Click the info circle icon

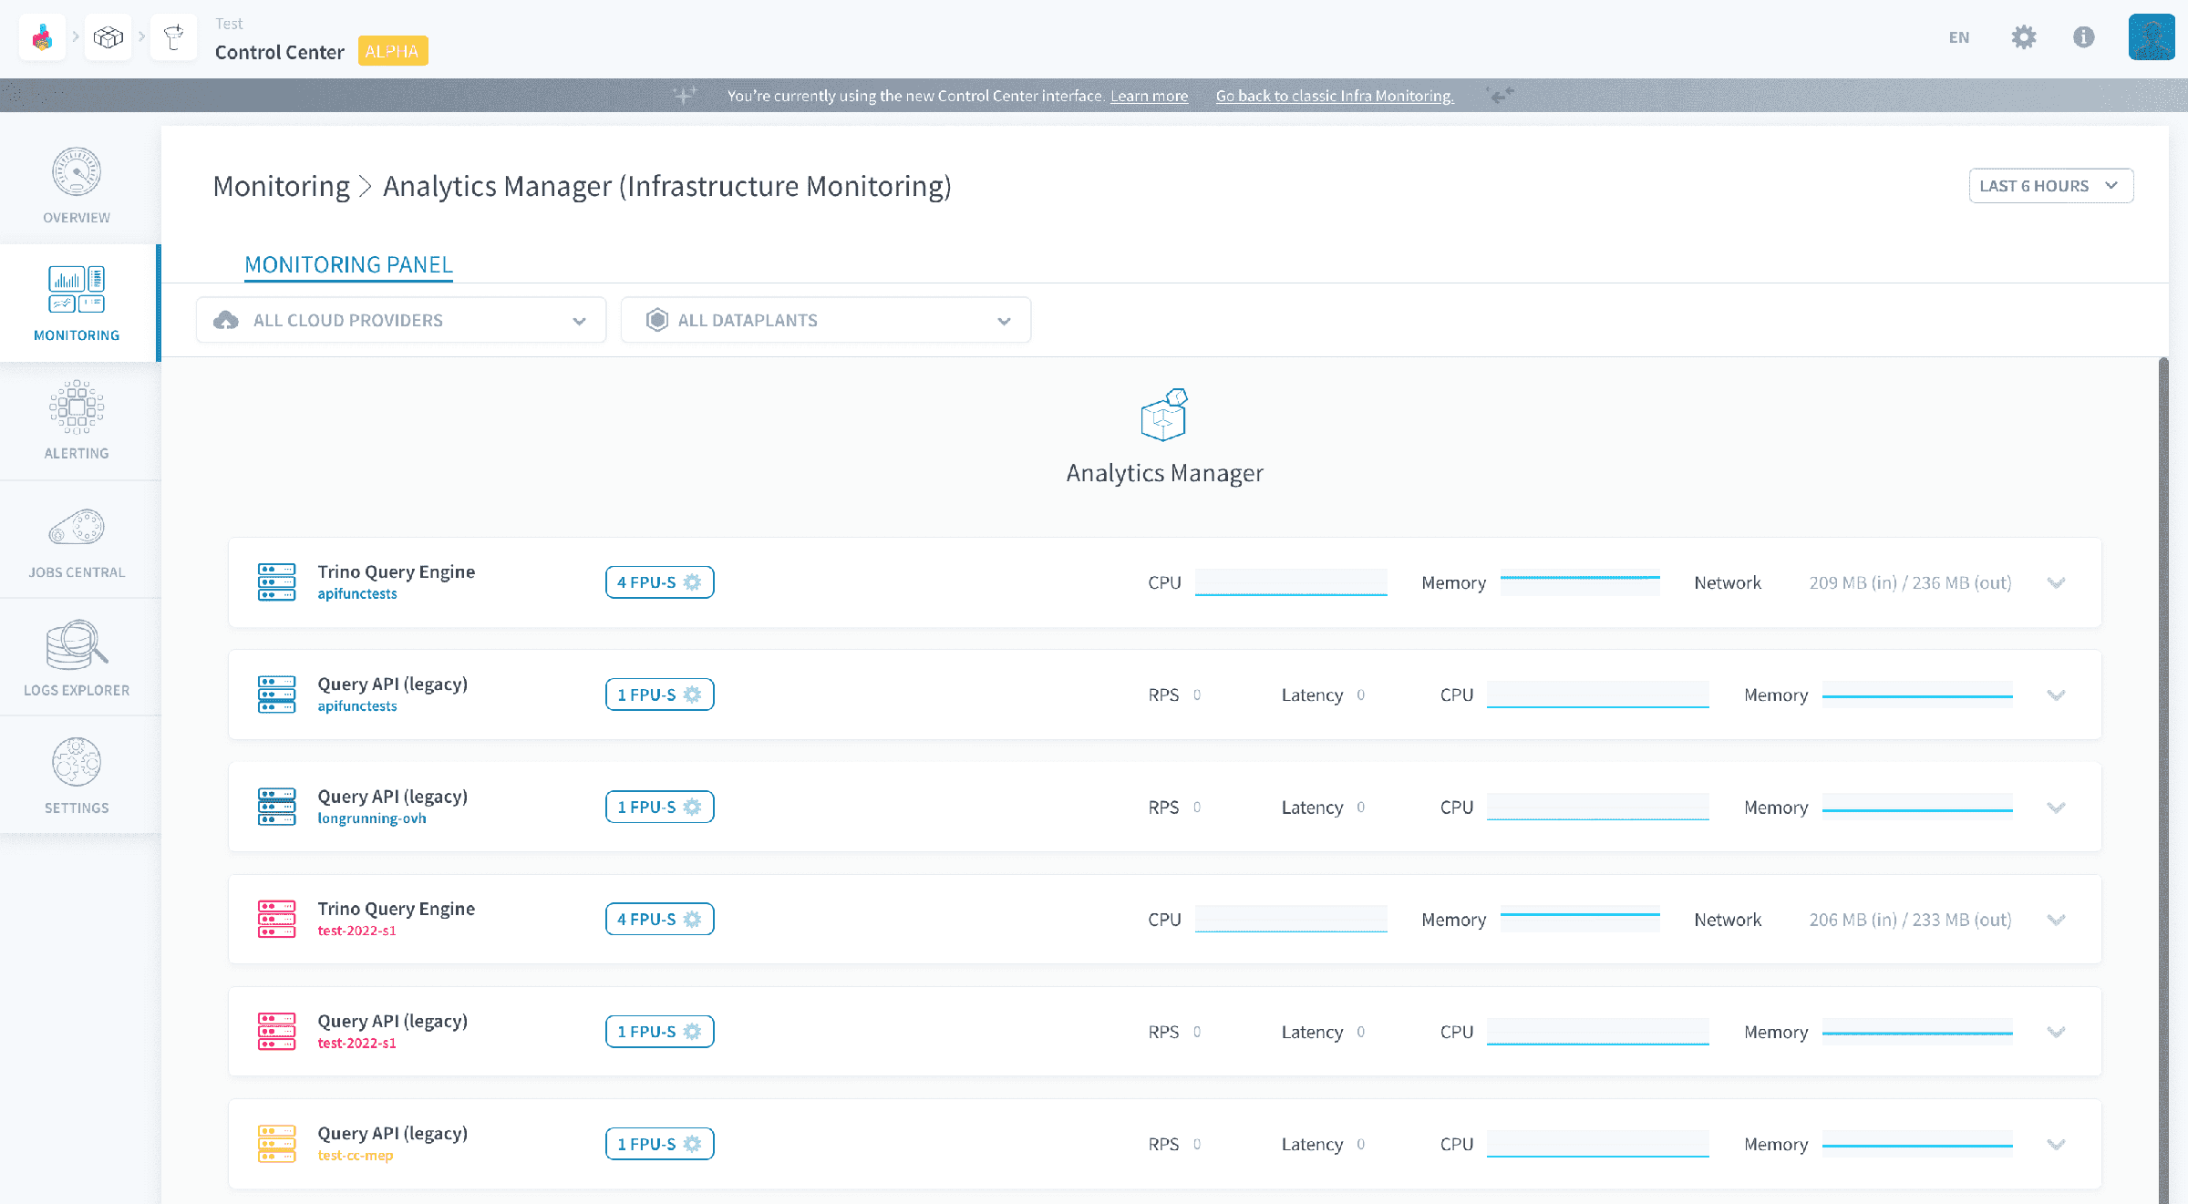click(2084, 37)
